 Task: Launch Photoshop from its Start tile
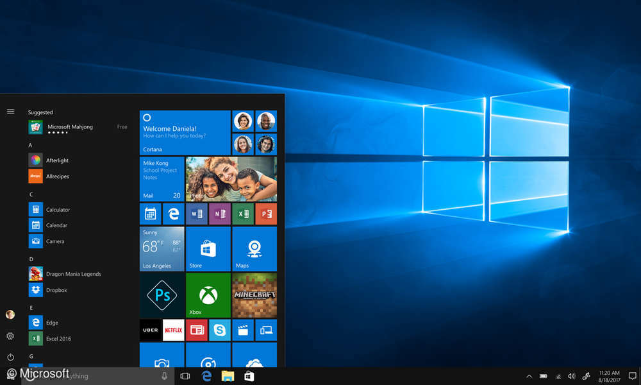[x=162, y=295]
